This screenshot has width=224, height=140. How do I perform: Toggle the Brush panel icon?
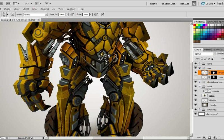(13, 14)
